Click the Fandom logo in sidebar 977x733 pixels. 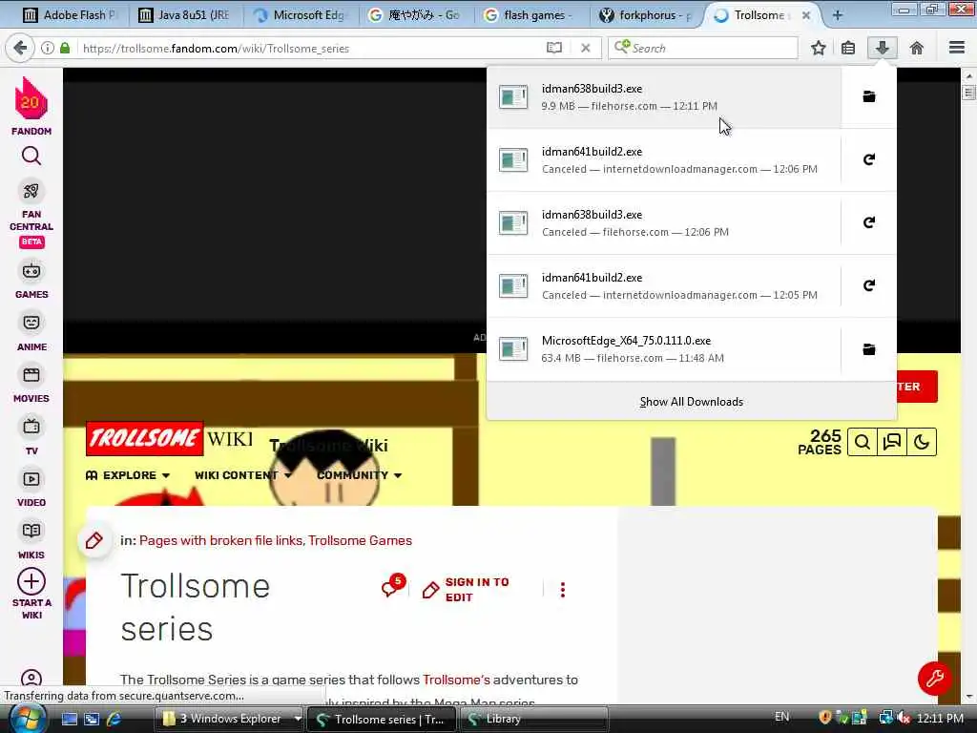pos(31,106)
